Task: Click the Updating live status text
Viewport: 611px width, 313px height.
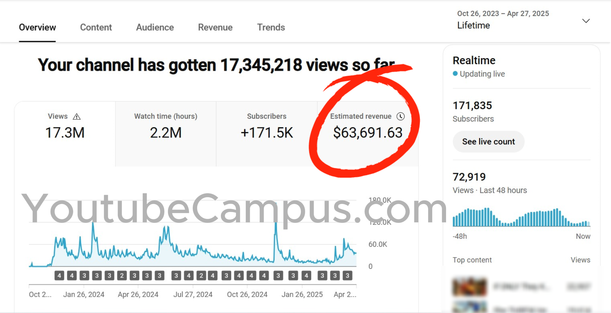Action: point(482,74)
